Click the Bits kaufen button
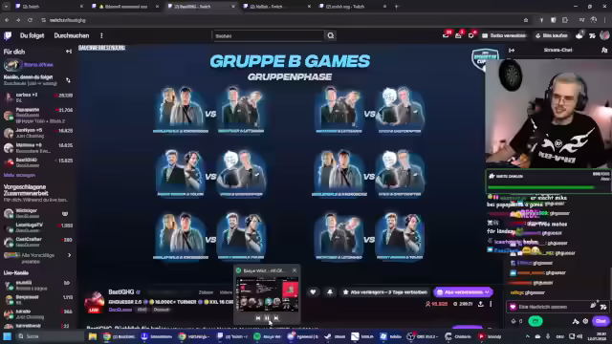Screen dimensions: 612x344 pos(552,35)
